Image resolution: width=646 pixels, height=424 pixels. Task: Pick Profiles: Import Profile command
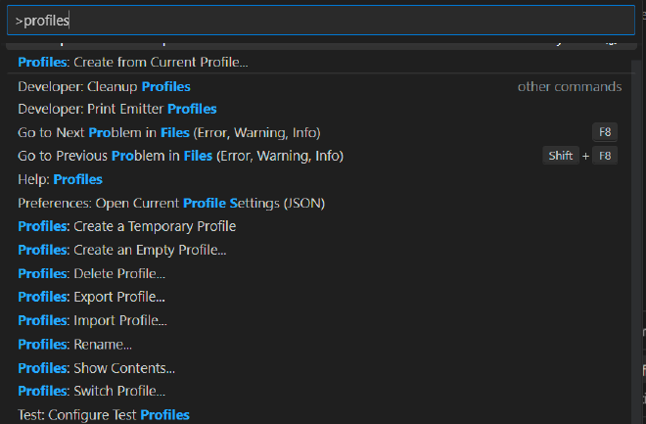click(x=93, y=320)
